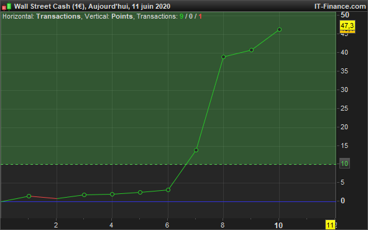Screen dimensions: 368x230
Task: Click the candlestick chart icon in title bar
Action: point(7,6)
